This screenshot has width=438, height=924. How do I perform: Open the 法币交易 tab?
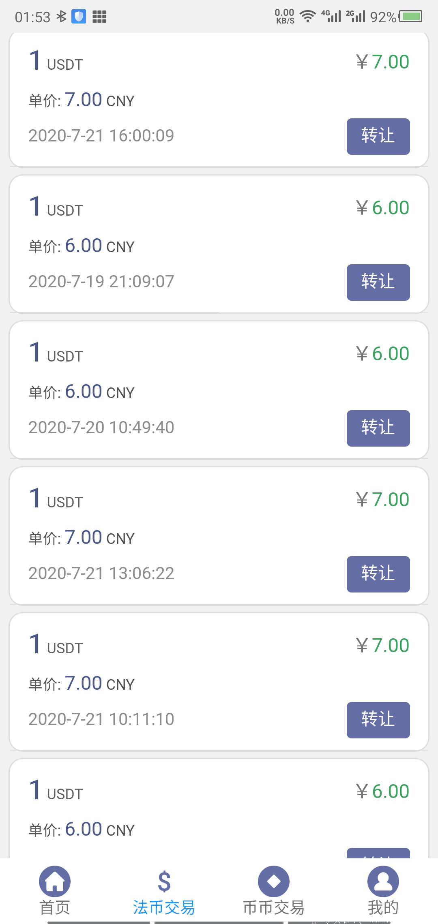tap(164, 908)
